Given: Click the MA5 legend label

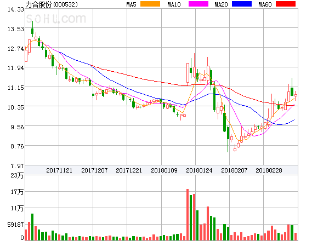Looking at the screenshot, I should click(x=132, y=4).
